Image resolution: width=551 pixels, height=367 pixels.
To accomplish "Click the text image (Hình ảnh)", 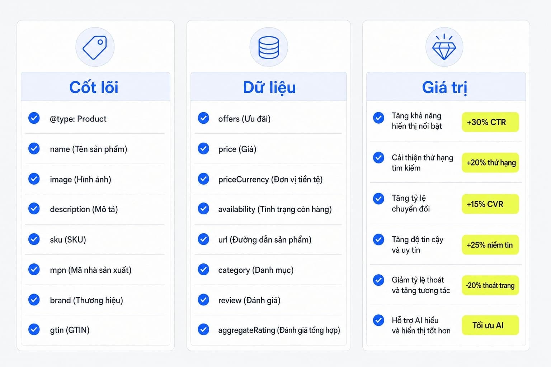I will click(x=81, y=179).
